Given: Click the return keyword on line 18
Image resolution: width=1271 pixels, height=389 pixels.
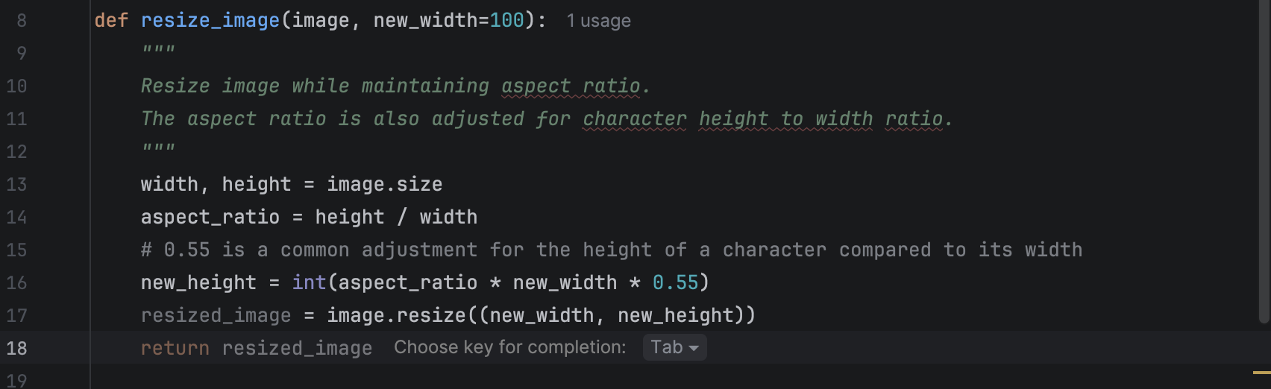Looking at the screenshot, I should coord(175,348).
